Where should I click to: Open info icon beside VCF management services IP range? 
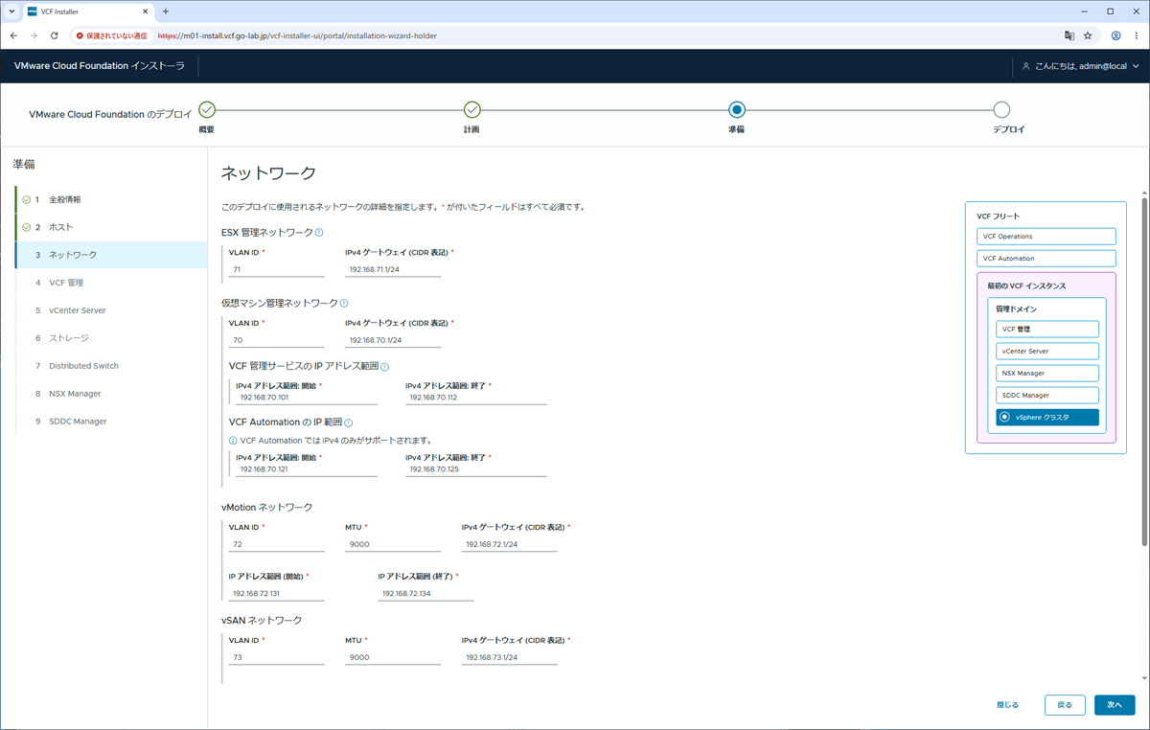pyautogui.click(x=384, y=367)
